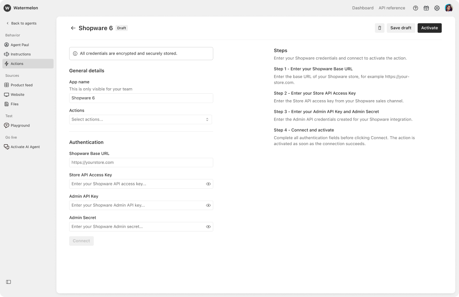
Task: Click the 'Step 1 - Enter your Shopware Base URL' heading
Action: [313, 69]
